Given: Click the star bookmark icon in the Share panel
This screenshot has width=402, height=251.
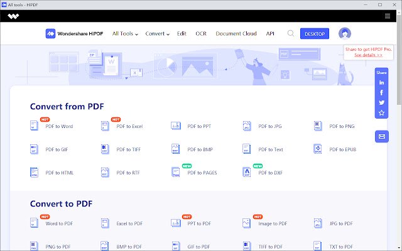Looking at the screenshot, I should [x=381, y=113].
